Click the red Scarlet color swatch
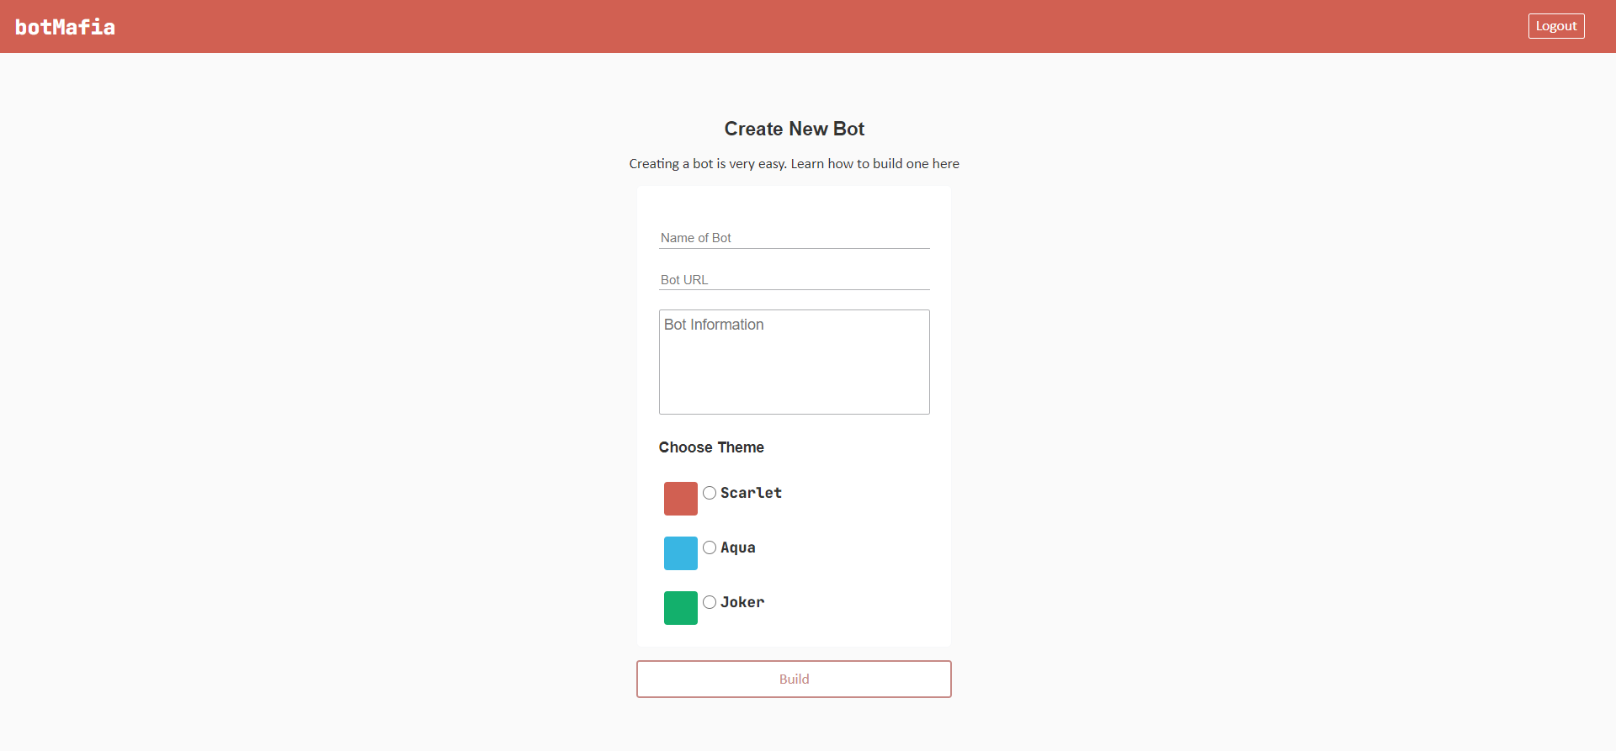Image resolution: width=1616 pixels, height=751 pixels. 681,499
